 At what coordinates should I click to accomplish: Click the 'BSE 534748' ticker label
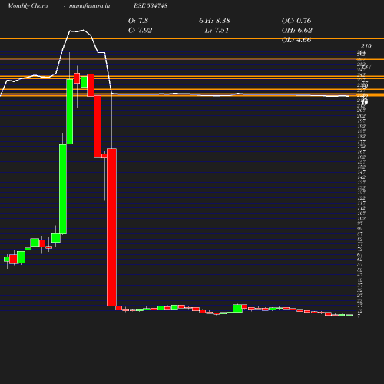click(x=151, y=5)
